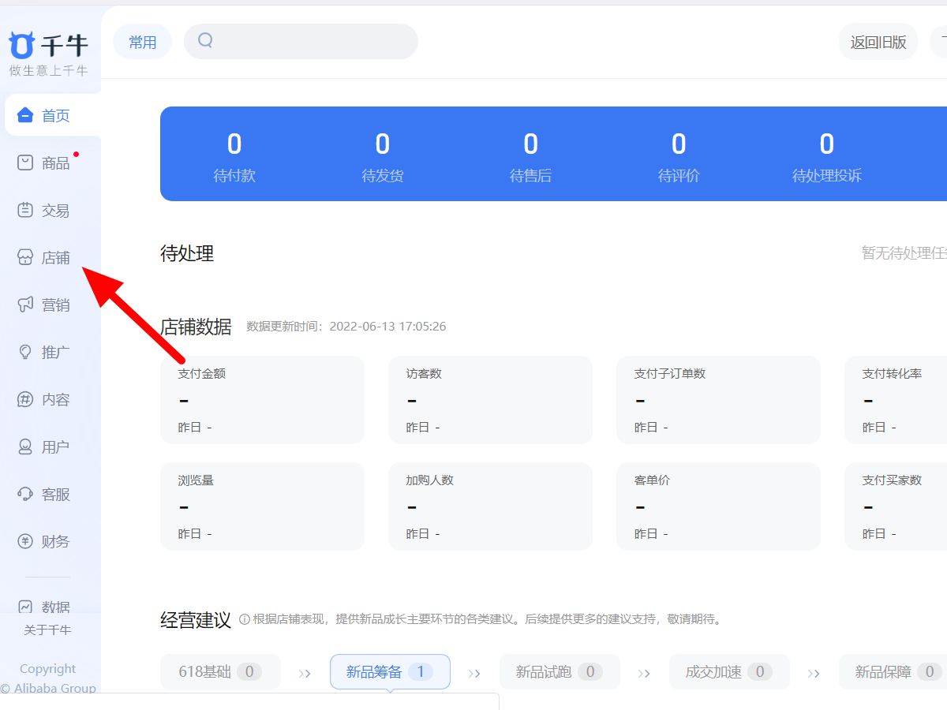
Task: Open the 常用 menu at the top
Action: pos(142,42)
